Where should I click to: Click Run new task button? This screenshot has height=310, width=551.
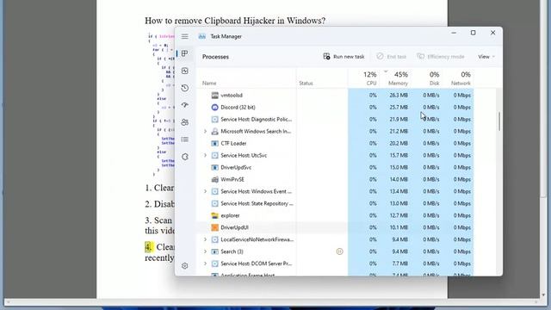(344, 57)
